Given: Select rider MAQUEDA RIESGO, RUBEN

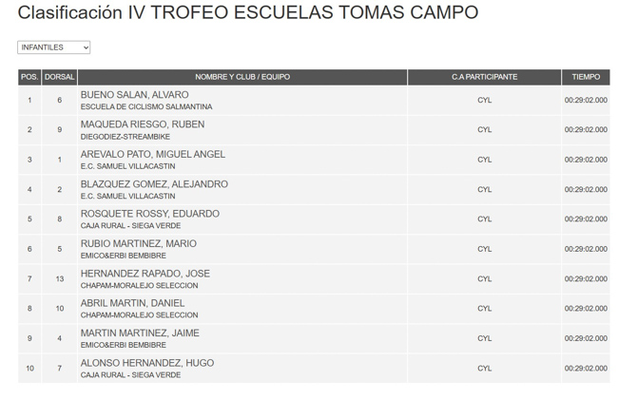Looking at the screenshot, I should pyautogui.click(x=142, y=124).
